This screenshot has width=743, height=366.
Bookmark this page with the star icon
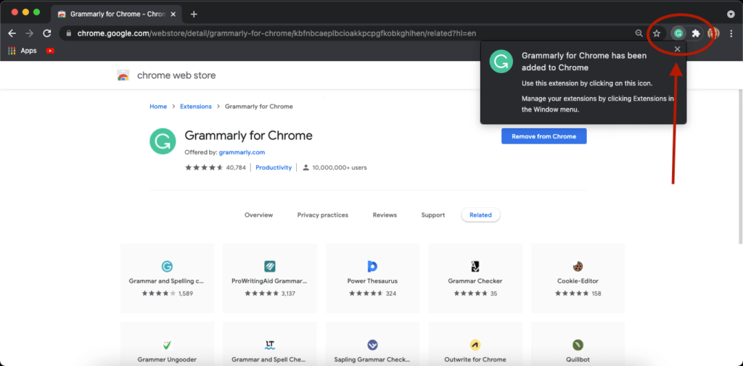pos(657,33)
